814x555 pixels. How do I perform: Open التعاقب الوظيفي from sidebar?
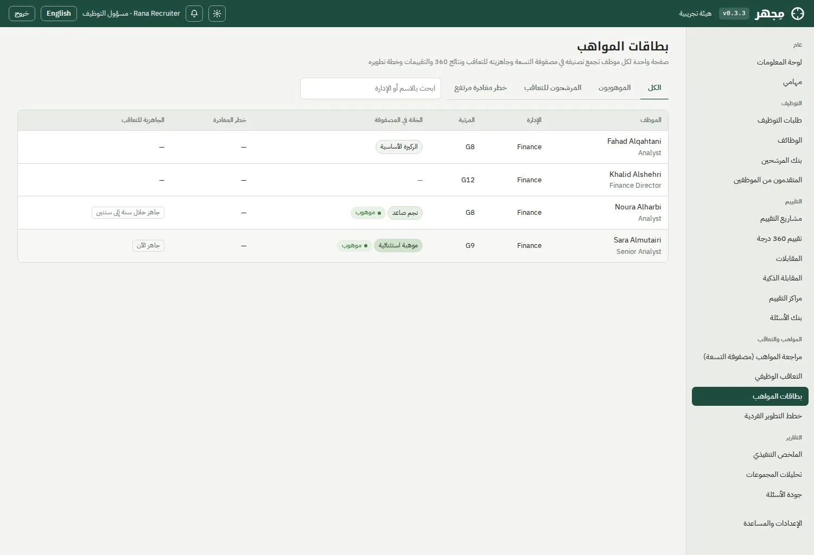coord(778,377)
